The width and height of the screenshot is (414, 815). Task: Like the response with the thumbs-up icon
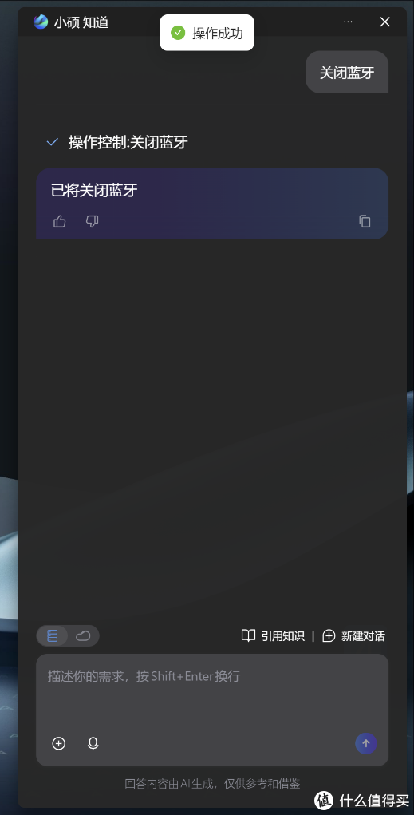pos(60,222)
